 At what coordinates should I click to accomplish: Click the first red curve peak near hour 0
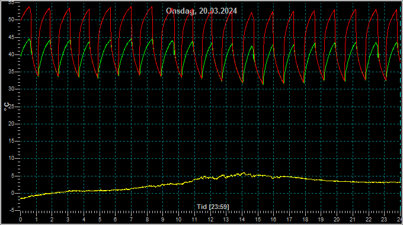tap(29, 7)
